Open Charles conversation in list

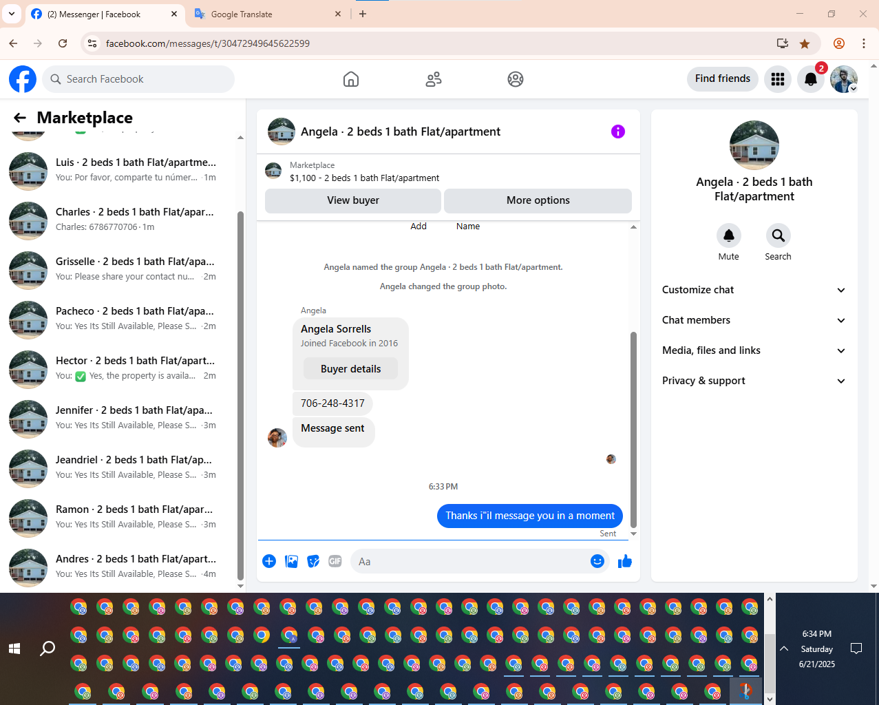pos(121,220)
